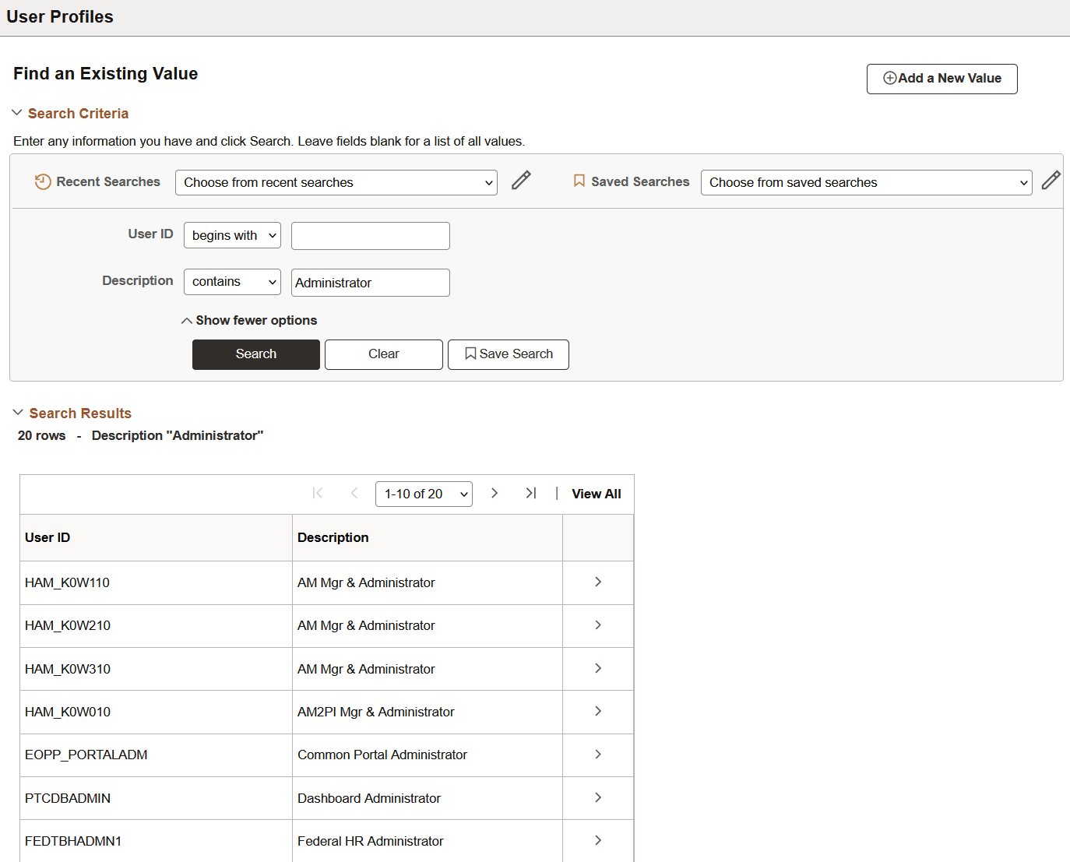The height and width of the screenshot is (862, 1070).
Task: Open row details for EOPP_PORTALADM
Action: pos(597,755)
